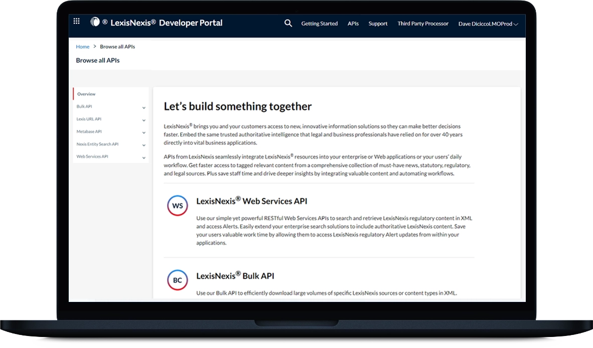Open the app launcher grid icon
Viewport: 593px width, 348px height.
click(76, 21)
